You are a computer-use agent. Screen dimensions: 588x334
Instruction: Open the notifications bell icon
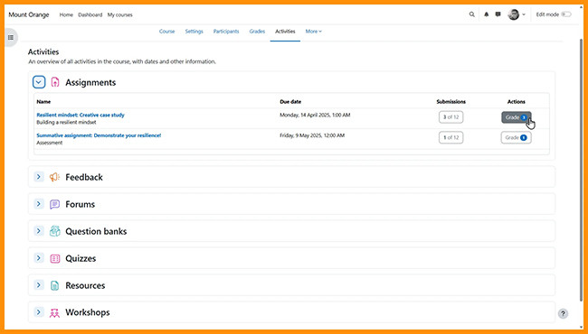point(487,14)
